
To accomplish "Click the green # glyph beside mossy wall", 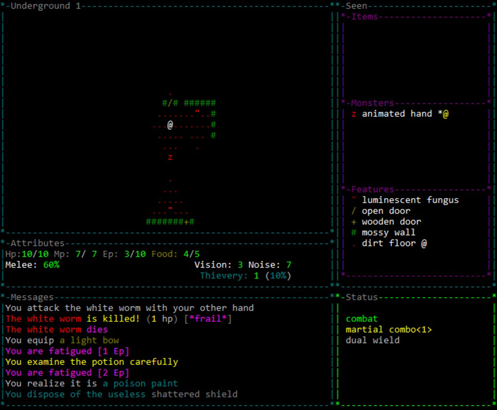I will pos(354,233).
